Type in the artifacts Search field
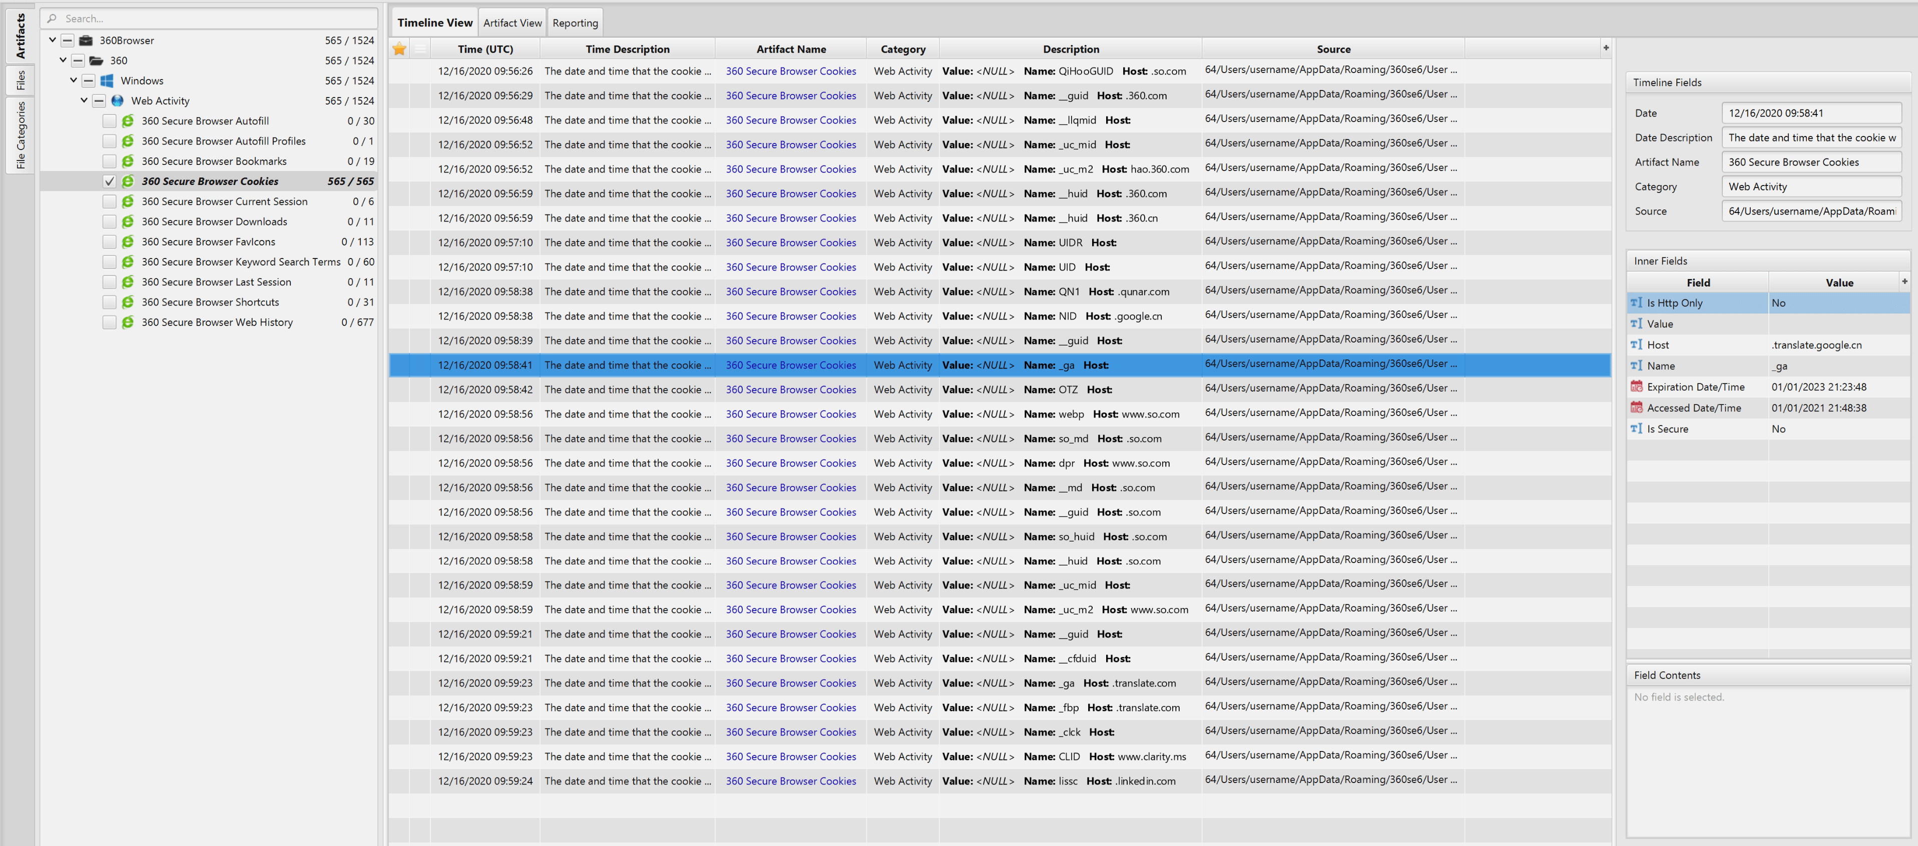 pos(216,18)
